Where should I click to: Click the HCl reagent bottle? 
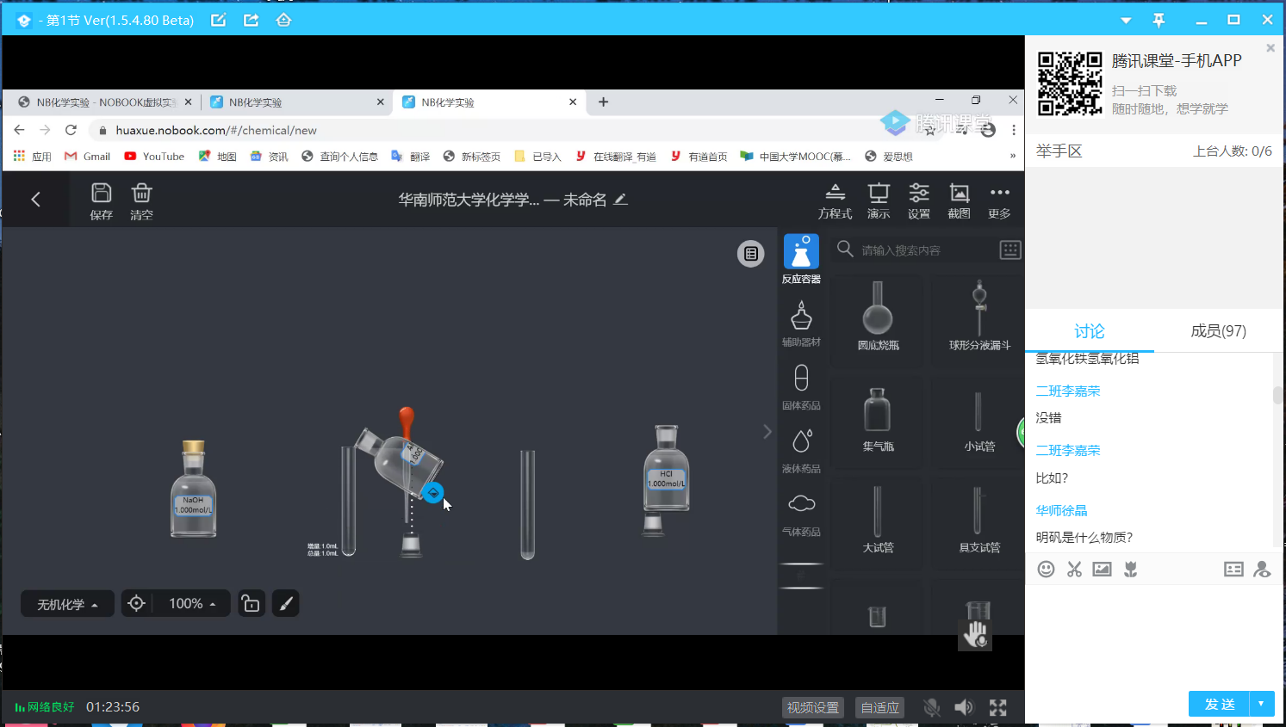666,469
